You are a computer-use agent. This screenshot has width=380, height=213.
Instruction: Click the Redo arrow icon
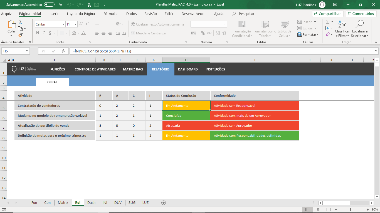[x=79, y=5]
